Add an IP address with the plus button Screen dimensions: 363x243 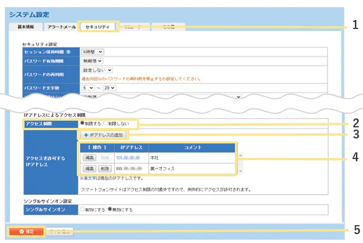pos(104,135)
